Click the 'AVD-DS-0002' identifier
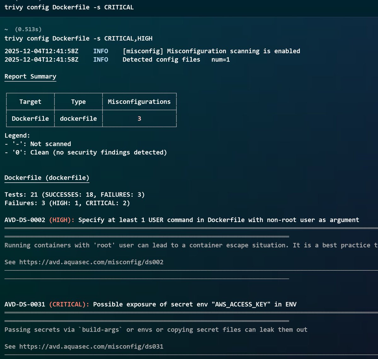 [x=25, y=220]
